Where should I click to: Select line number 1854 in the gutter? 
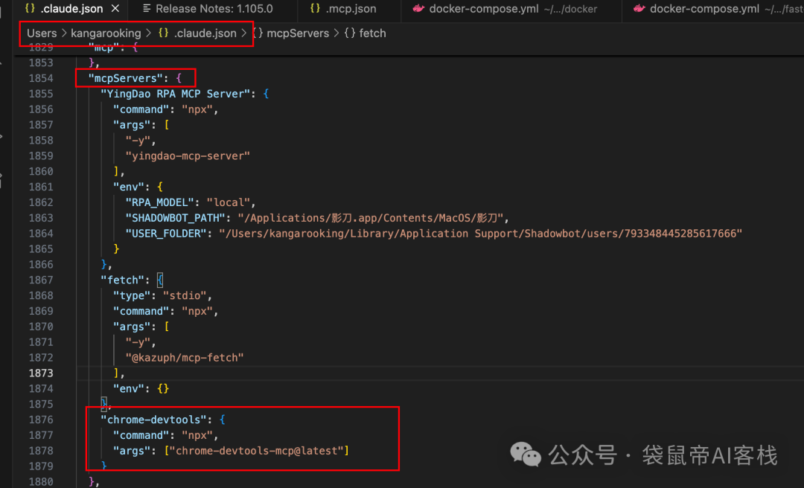click(40, 78)
